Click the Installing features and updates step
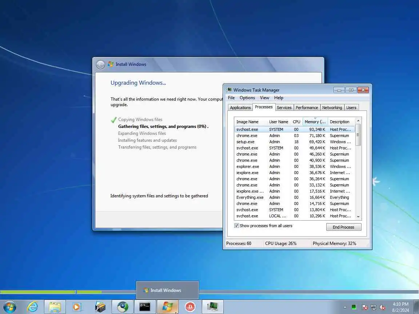Viewport: 419px width, 314px height. point(148,140)
